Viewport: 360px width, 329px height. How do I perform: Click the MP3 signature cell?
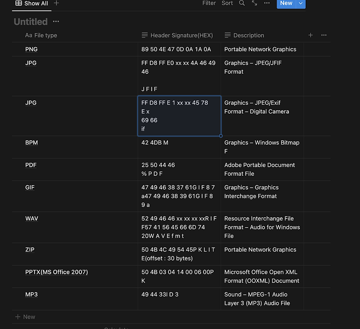click(180, 299)
